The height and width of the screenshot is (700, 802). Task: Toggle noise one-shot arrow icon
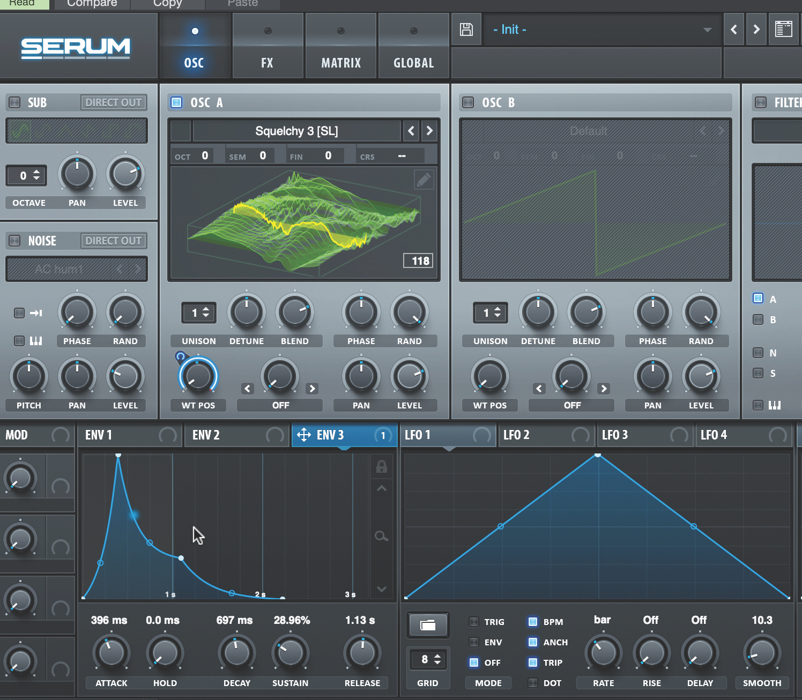tap(36, 313)
